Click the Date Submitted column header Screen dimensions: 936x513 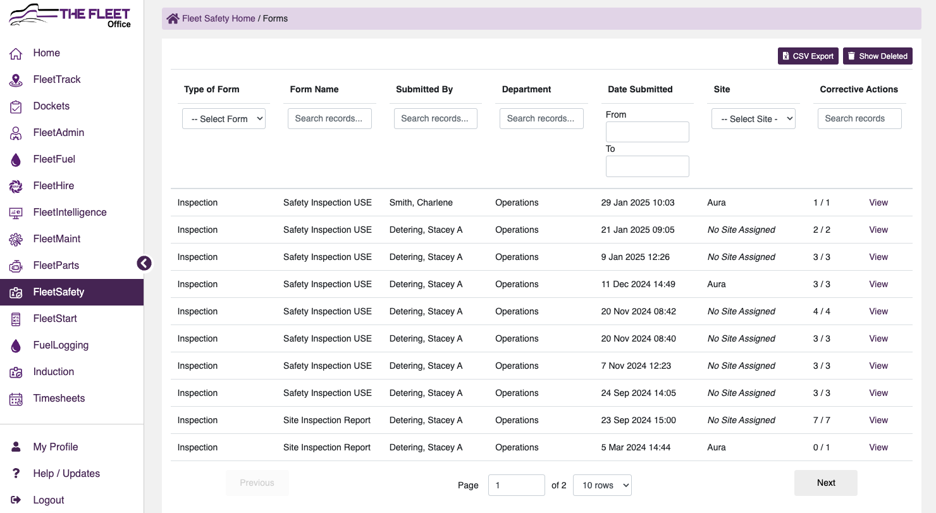640,90
